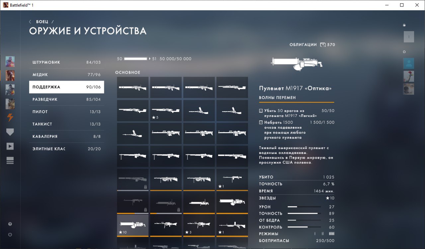Select the ПИЛОТ class tab
The image size is (425, 249).
(x=66, y=112)
